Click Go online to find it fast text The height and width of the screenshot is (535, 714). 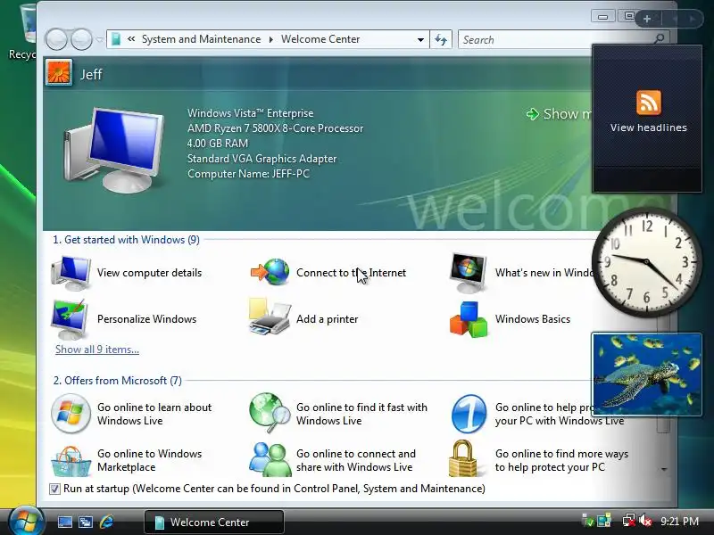pos(361,414)
